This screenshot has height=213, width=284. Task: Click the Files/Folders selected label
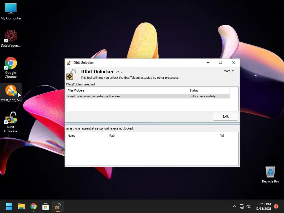80,84
